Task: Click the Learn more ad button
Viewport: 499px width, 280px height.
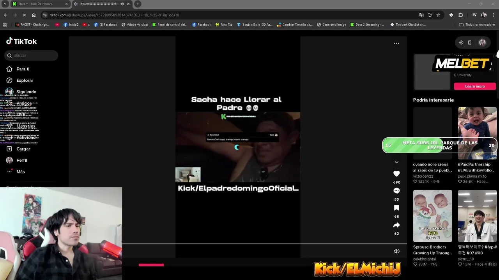Action: pos(474,86)
